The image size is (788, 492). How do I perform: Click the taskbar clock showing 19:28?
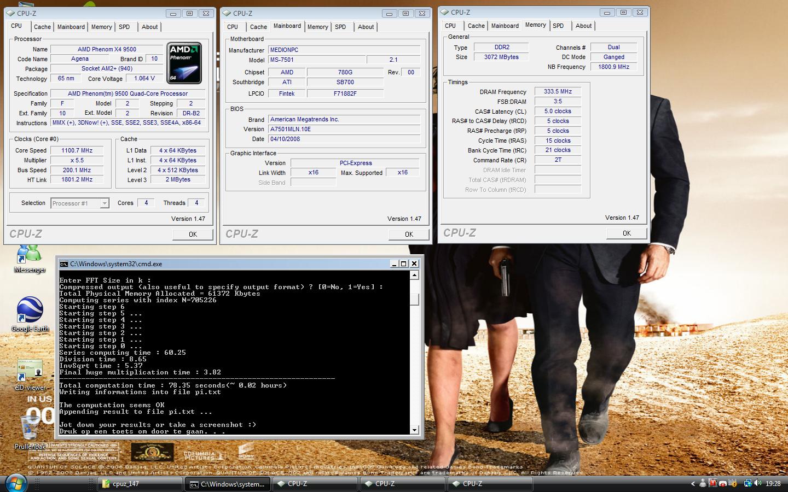click(773, 483)
